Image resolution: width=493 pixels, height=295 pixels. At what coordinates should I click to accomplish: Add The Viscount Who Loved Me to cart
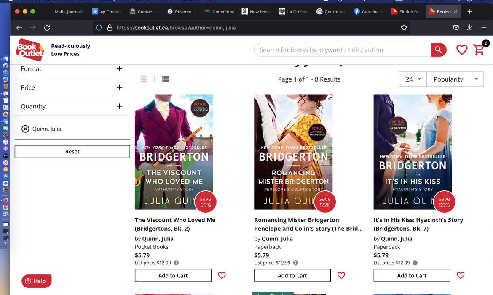tap(173, 275)
